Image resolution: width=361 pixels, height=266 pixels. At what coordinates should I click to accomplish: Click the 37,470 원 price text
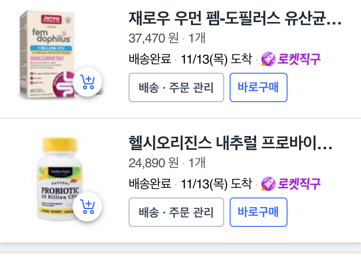point(153,39)
